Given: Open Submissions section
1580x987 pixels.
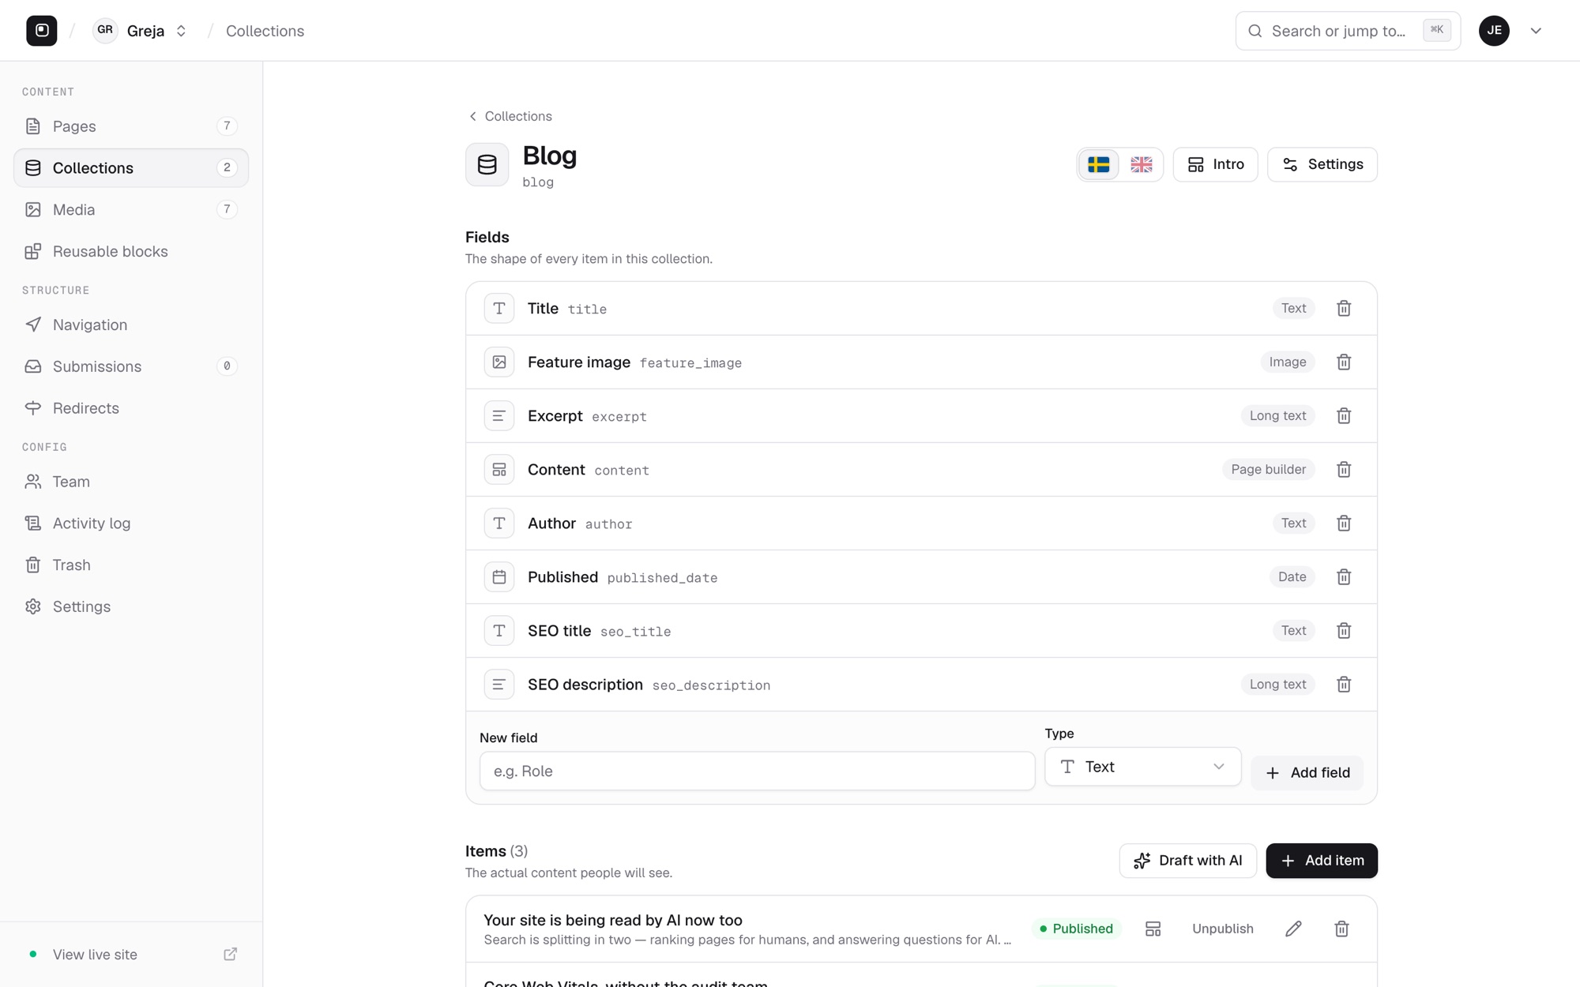Looking at the screenshot, I should [x=131, y=366].
